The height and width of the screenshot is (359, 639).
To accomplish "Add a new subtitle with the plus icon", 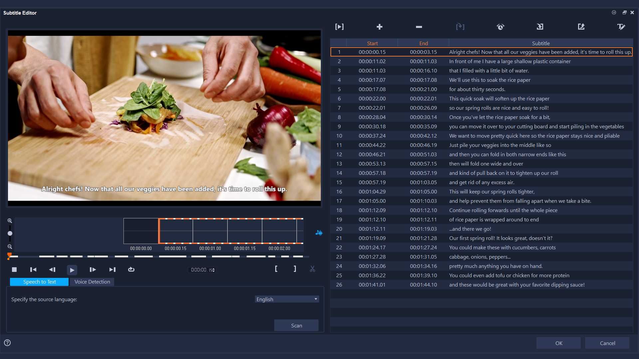I will coord(379,27).
